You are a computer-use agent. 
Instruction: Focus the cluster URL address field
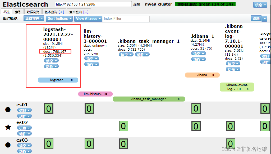point(93,4)
